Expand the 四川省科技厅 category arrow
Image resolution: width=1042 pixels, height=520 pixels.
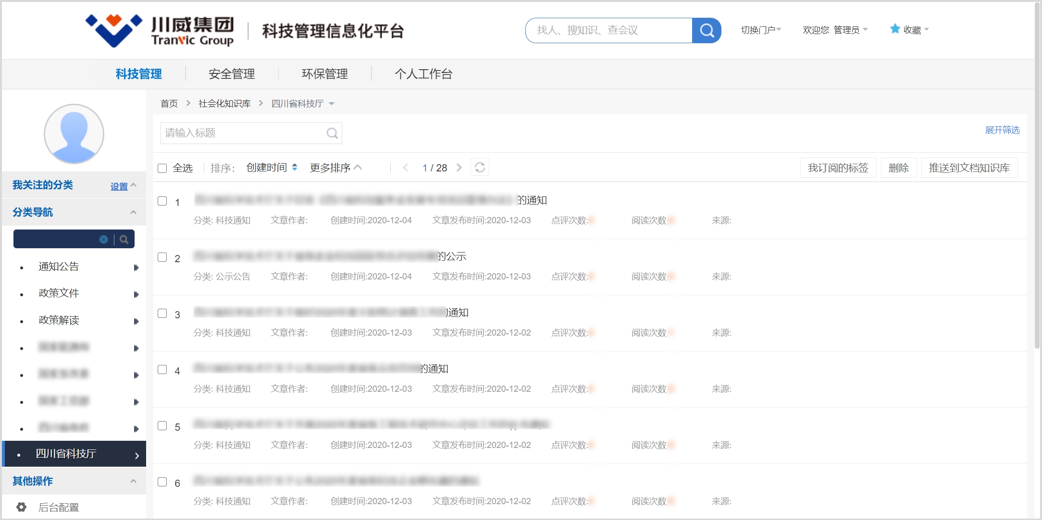[x=137, y=456]
